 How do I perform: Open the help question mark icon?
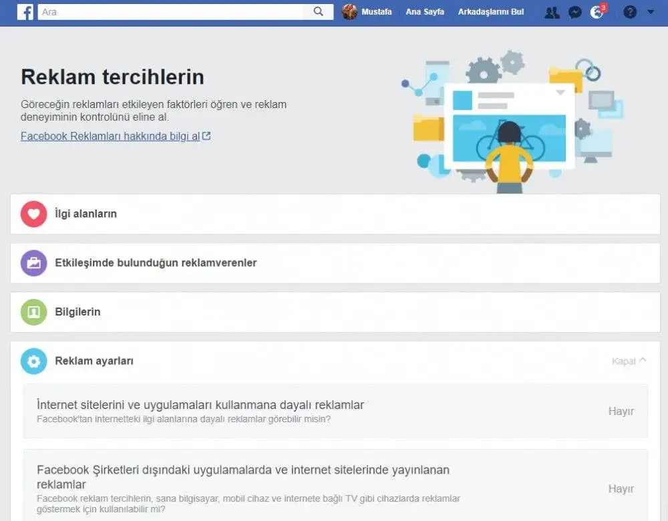[x=630, y=12]
